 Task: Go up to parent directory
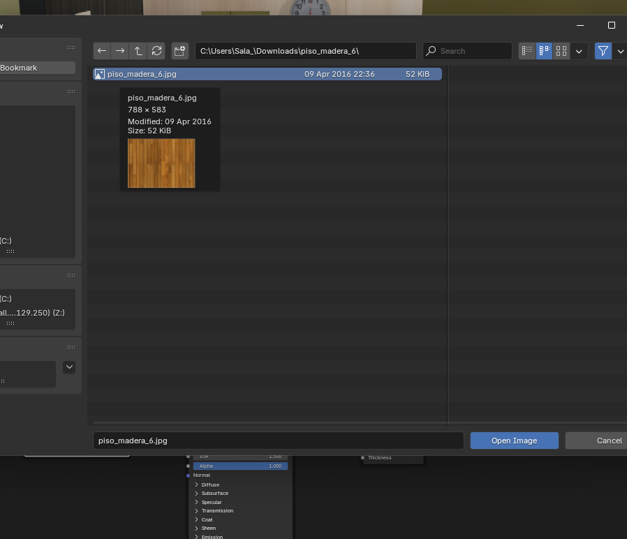pyautogui.click(x=138, y=51)
